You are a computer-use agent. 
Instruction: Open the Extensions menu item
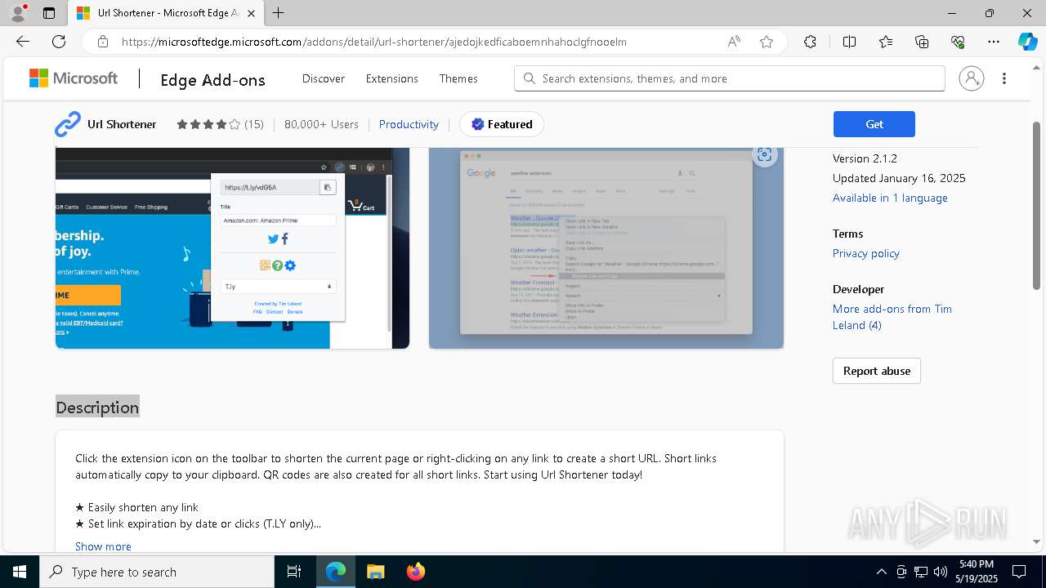click(x=392, y=78)
